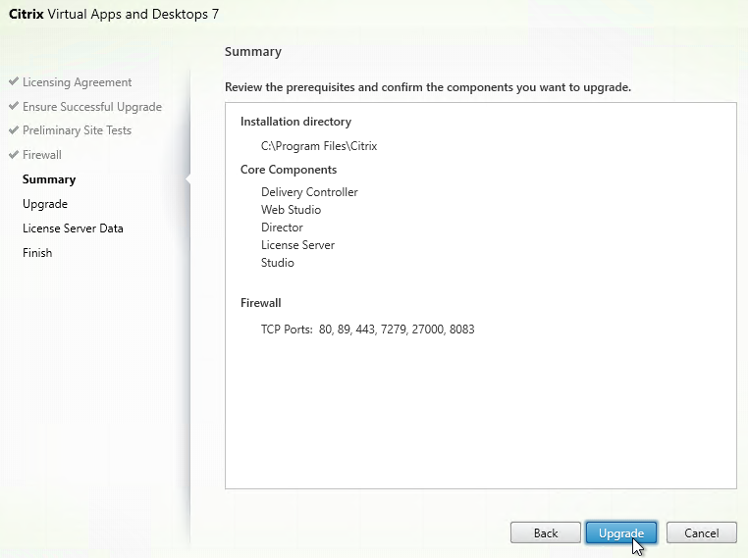Go to Preliminary Site Tests step
This screenshot has width=748, height=558.
[x=77, y=130]
